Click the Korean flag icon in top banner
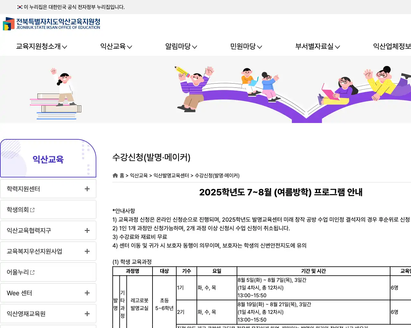Screen dimensions: 411x328 (x=18, y=7)
